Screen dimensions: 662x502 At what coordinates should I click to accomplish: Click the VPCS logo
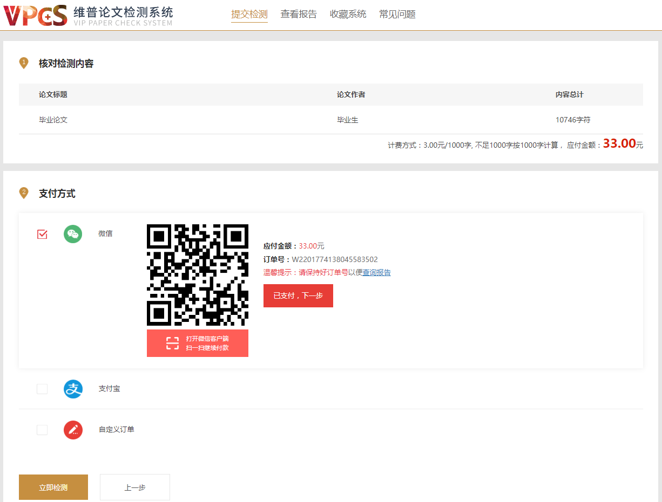(x=35, y=15)
